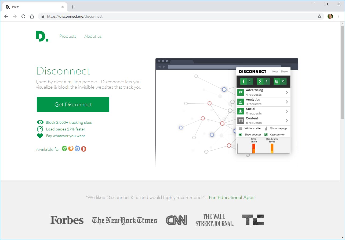Bookmark this page with the star
Image resolution: width=345 pixels, height=240 pixels.
pos(319,16)
